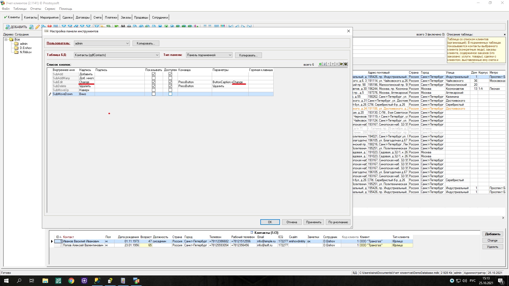
Task: Toggle Показывать checkbox for SubAddMany row
Action: (x=153, y=78)
